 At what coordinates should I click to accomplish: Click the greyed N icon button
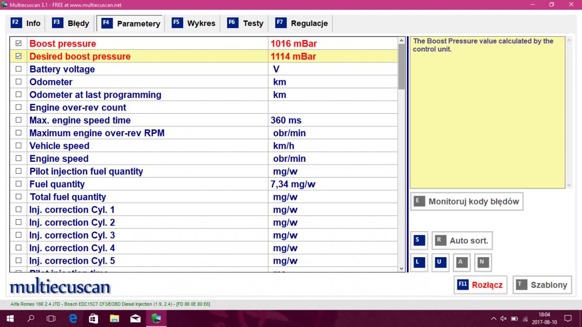(x=482, y=263)
